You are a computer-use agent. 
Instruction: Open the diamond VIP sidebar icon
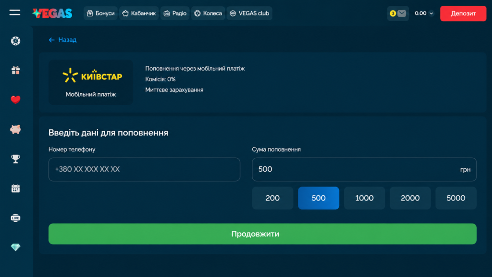(16, 247)
